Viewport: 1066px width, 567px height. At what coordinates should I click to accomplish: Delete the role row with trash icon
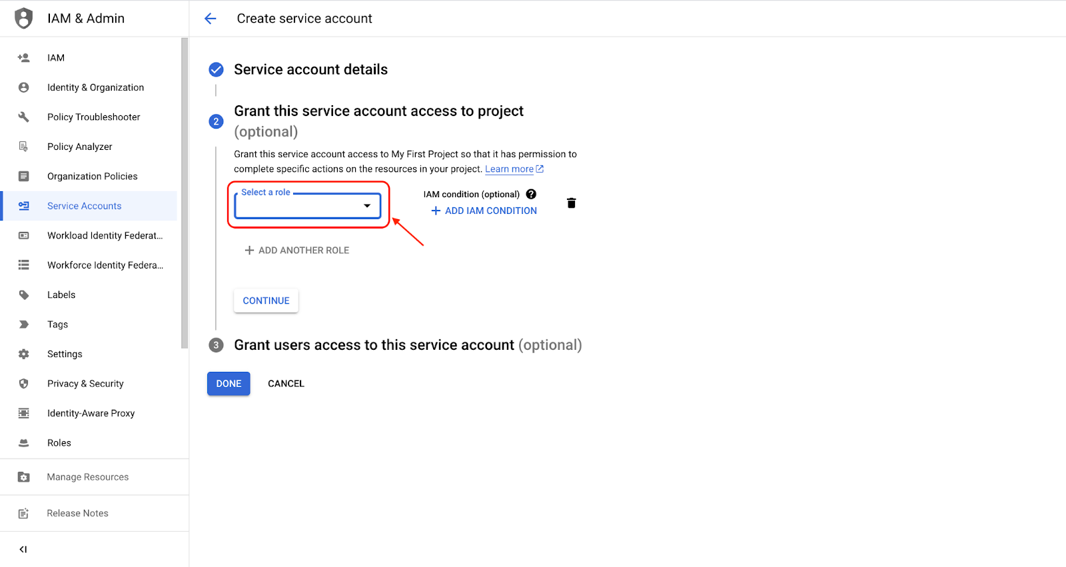pos(571,203)
